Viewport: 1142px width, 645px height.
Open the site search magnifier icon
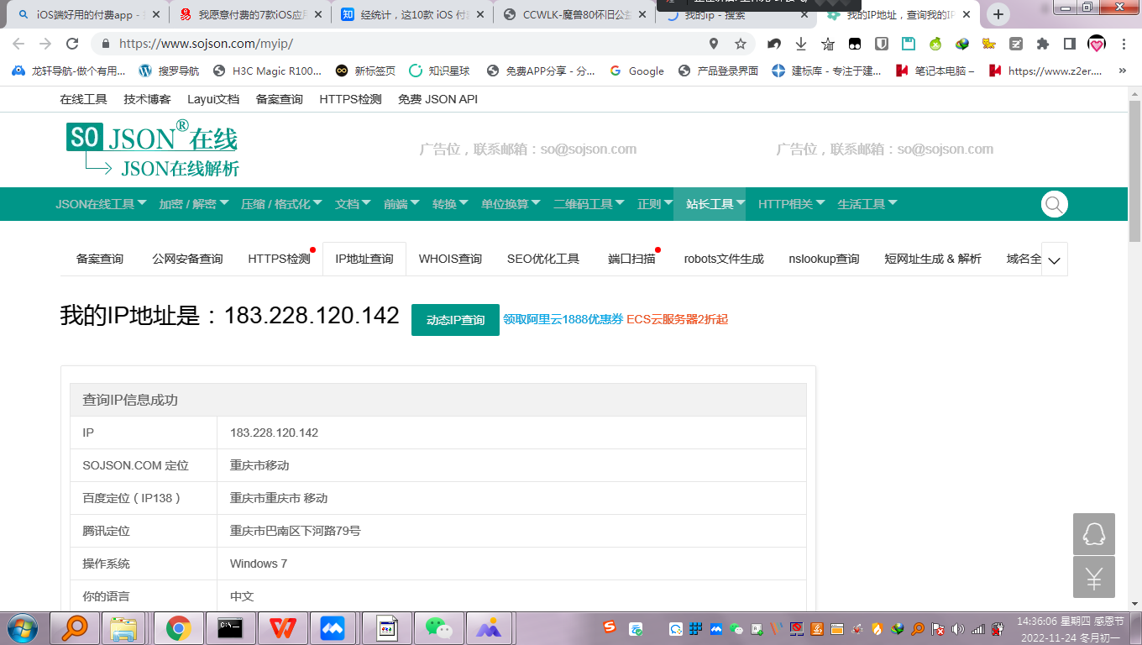(1054, 204)
